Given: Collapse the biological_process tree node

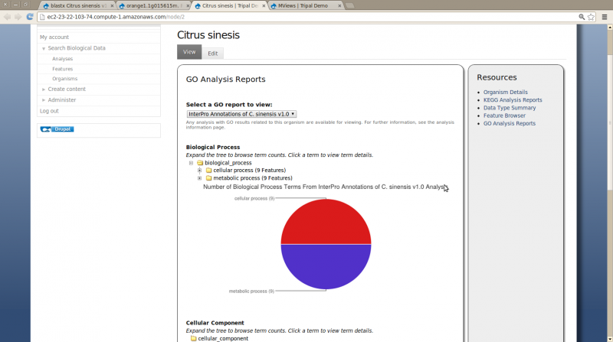Looking at the screenshot, I should tap(191, 163).
